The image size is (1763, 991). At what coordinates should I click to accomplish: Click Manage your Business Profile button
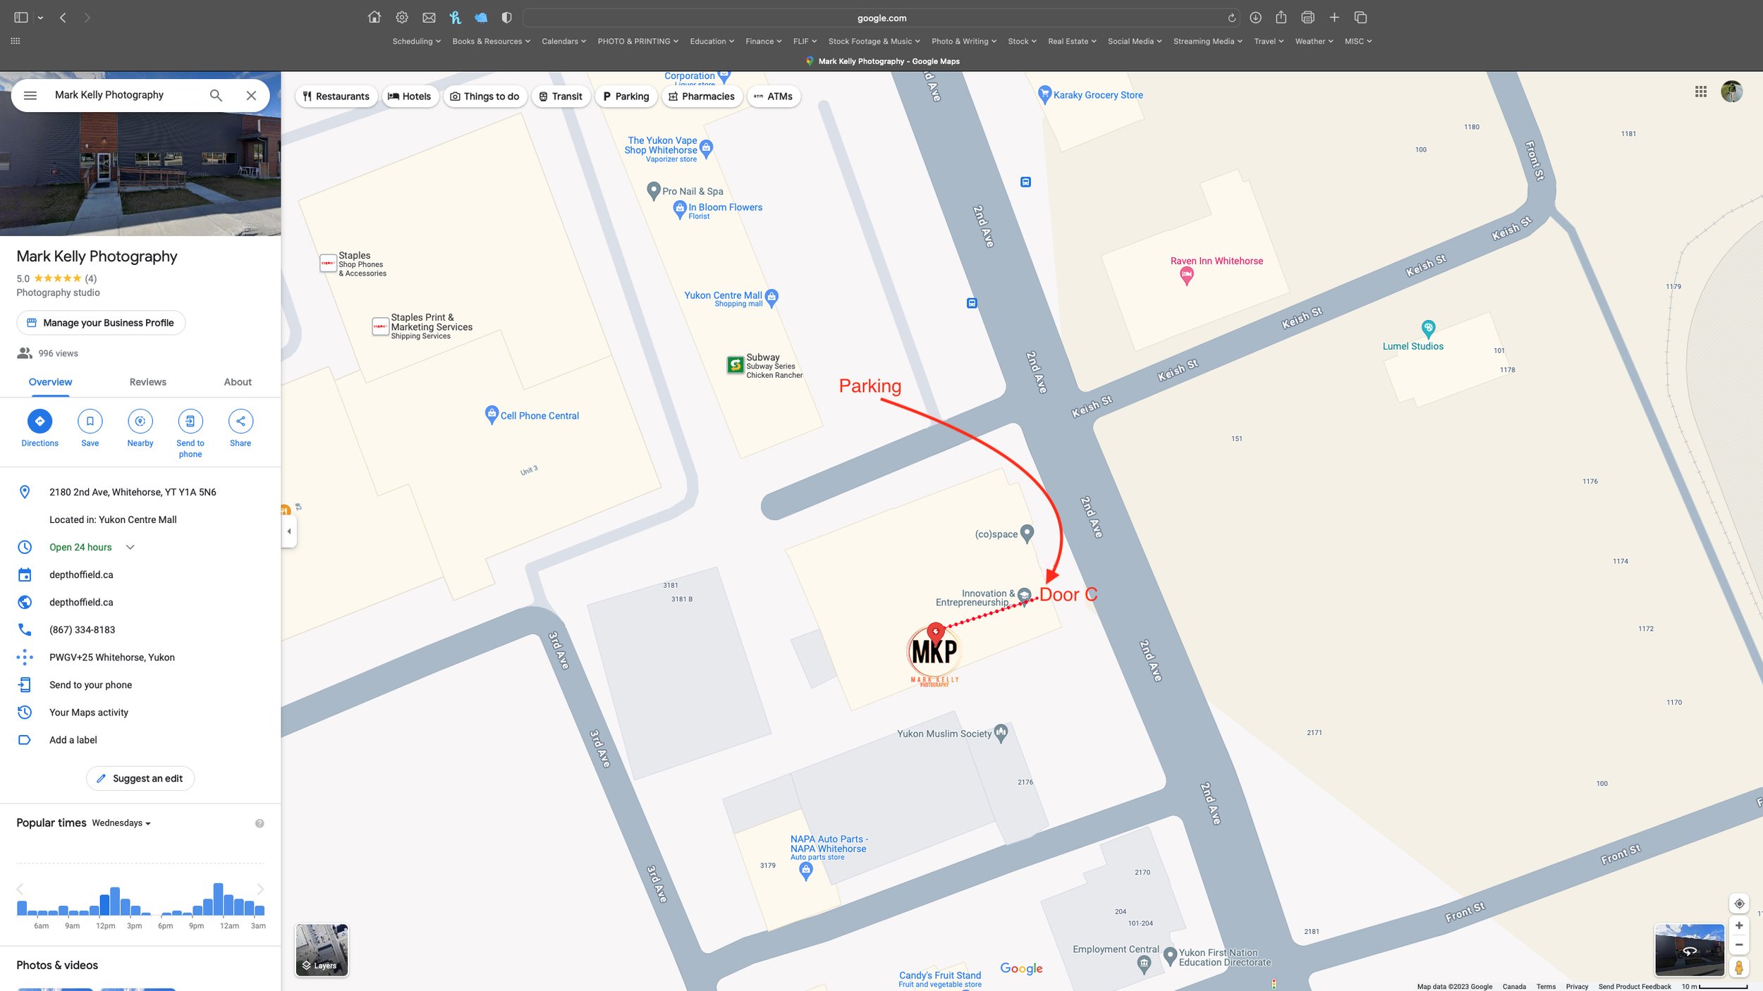tap(101, 323)
